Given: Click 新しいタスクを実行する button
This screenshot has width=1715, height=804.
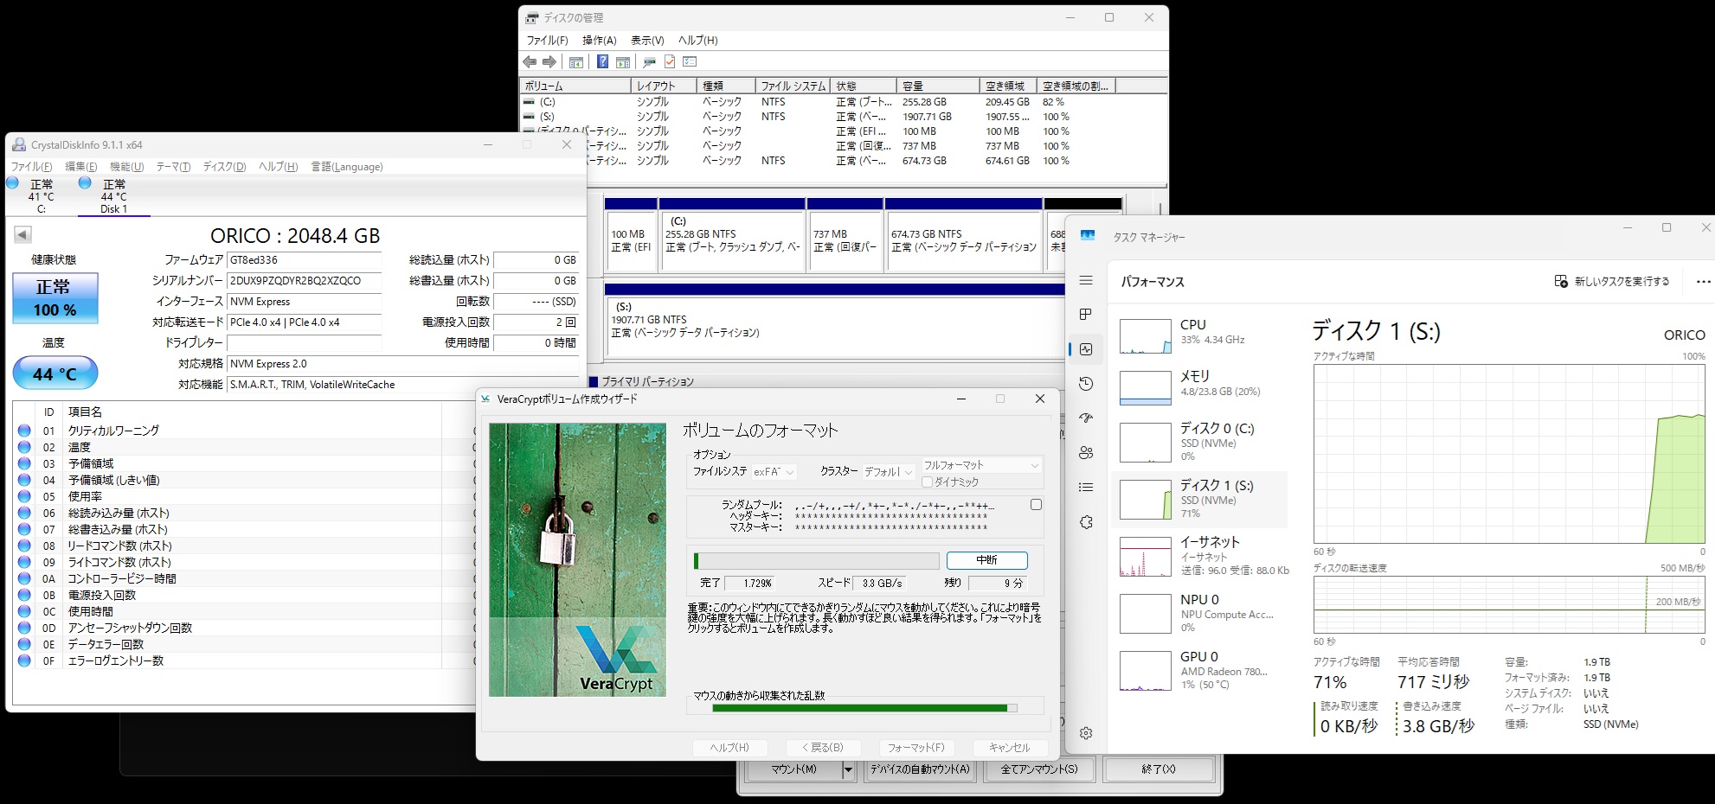Looking at the screenshot, I should pyautogui.click(x=1612, y=282).
